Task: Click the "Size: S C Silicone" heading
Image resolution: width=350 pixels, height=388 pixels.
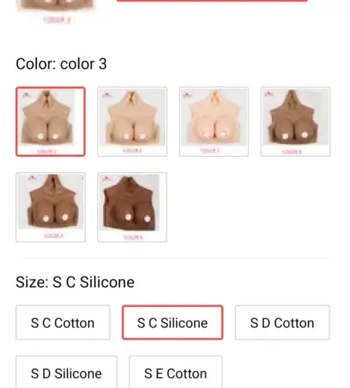Action: pyautogui.click(x=75, y=282)
